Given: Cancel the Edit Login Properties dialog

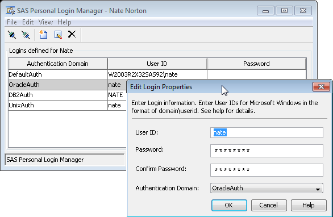Looking at the screenshot, I should coord(269,205).
